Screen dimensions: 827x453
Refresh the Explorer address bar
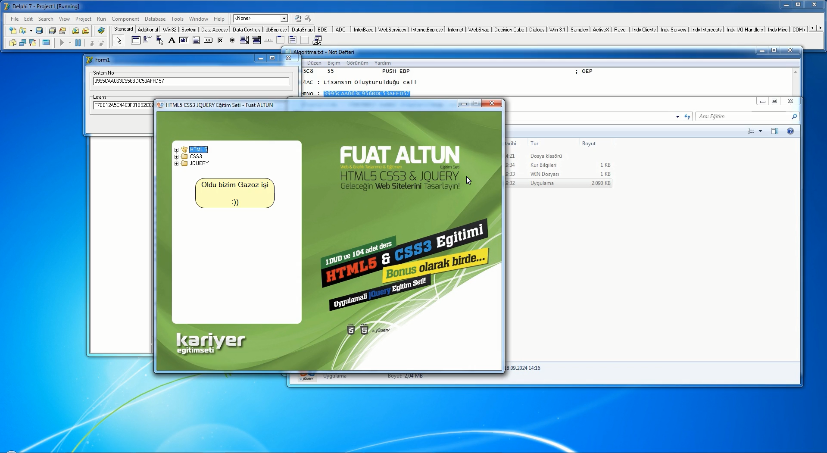tap(687, 116)
